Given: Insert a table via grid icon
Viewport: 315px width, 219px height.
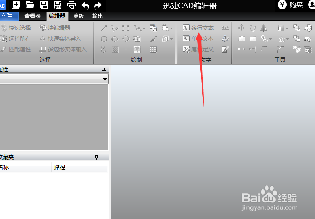Looking at the screenshot, I should click(154, 49).
